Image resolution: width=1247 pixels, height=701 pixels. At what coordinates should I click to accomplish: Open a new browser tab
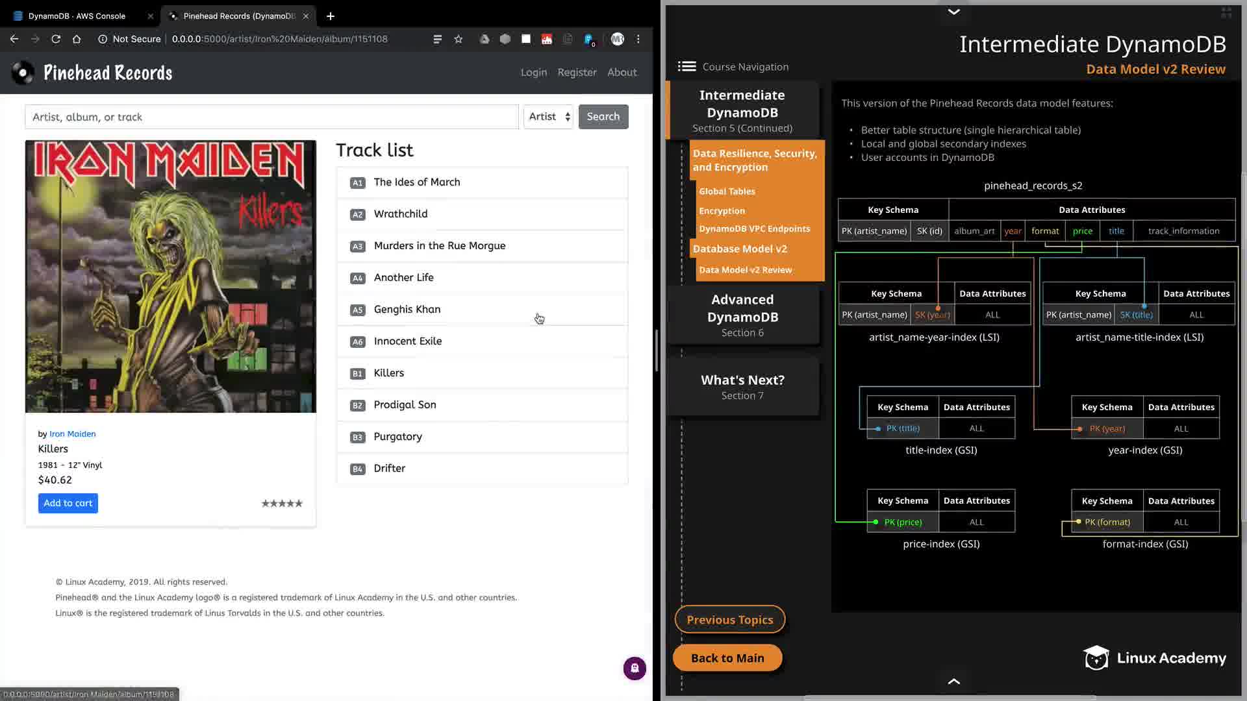point(330,16)
